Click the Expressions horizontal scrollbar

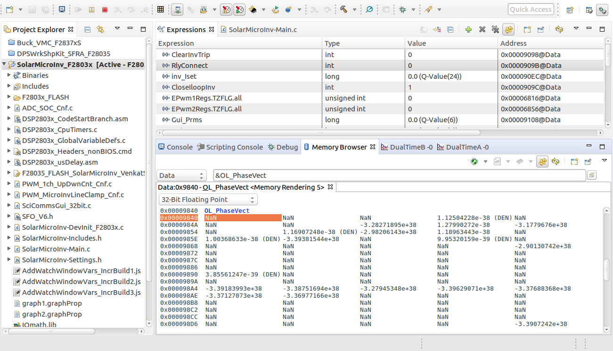pyautogui.click(x=320, y=133)
